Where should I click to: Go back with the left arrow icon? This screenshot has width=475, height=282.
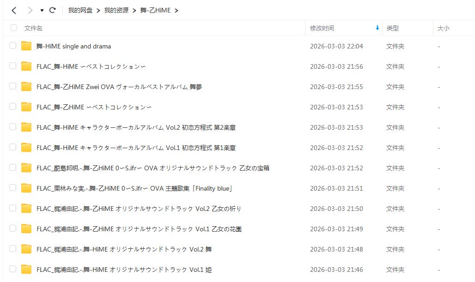click(x=14, y=10)
